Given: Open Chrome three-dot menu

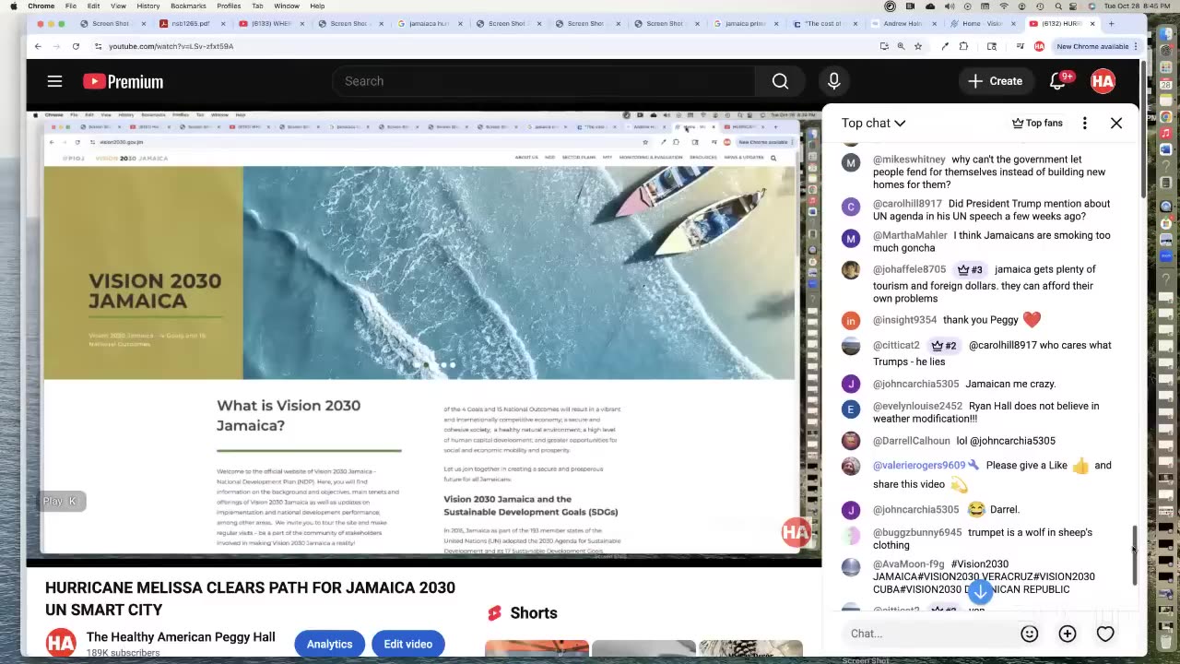Looking at the screenshot, I should coord(1136,46).
